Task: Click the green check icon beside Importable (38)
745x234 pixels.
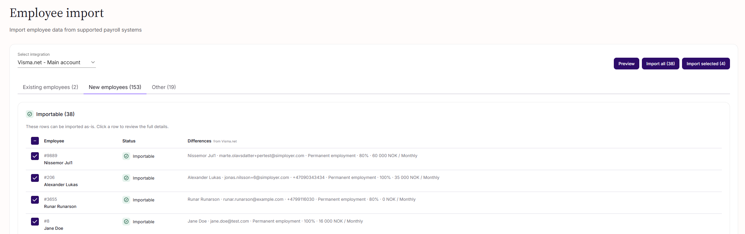Action: click(30, 114)
